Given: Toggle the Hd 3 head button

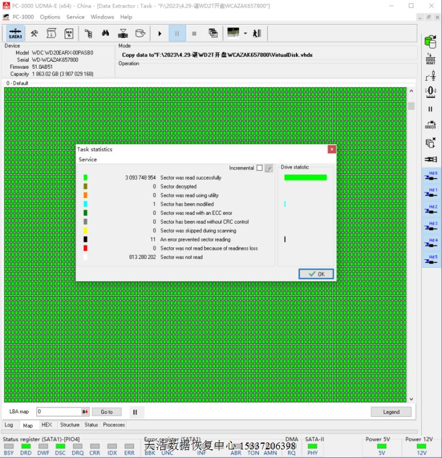Looking at the screenshot, I should 430,226.
